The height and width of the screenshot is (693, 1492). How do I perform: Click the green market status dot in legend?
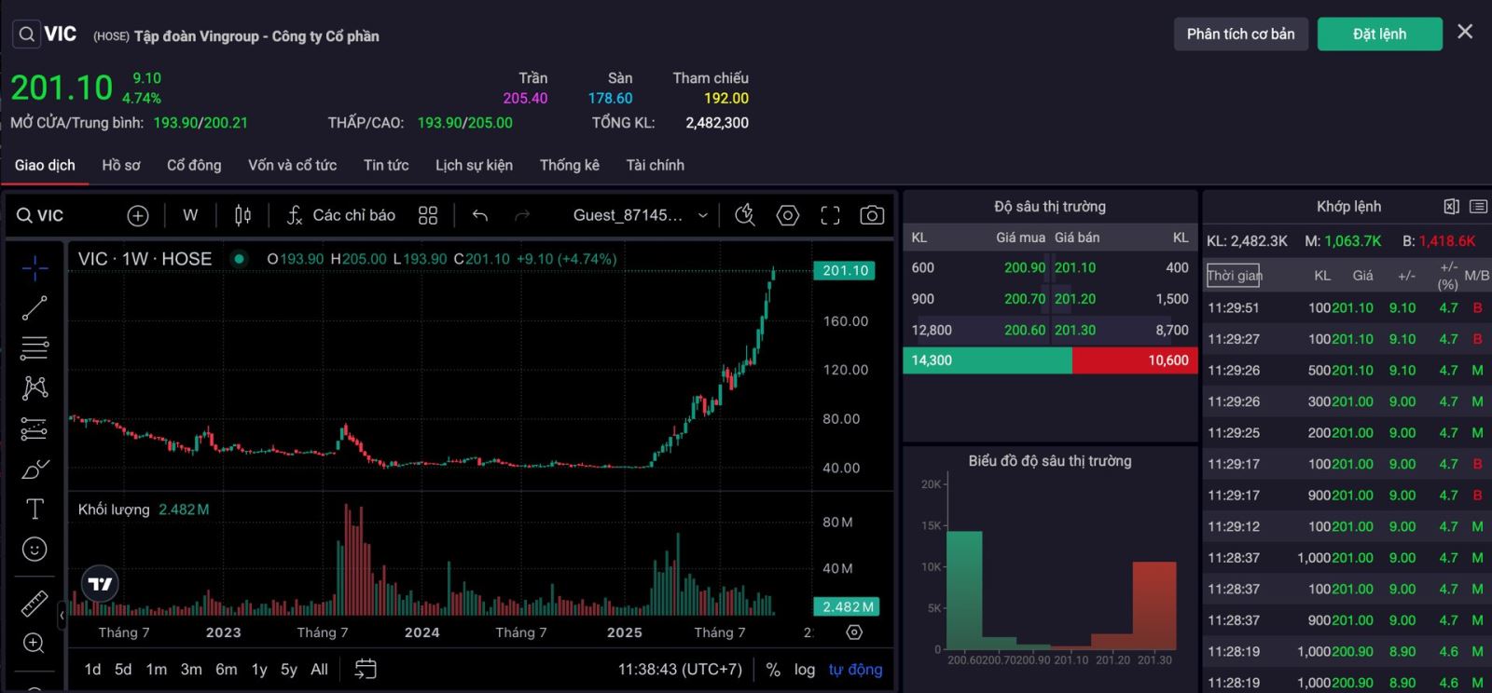click(240, 259)
